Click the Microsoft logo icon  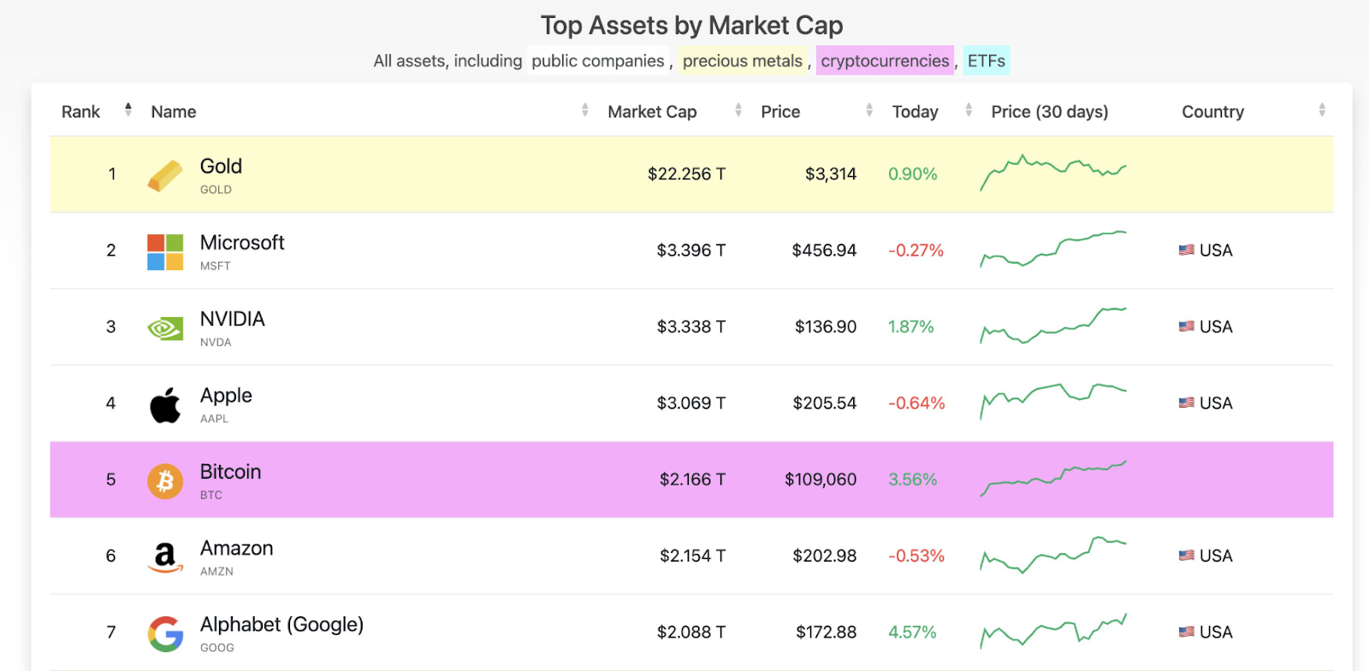[165, 252]
